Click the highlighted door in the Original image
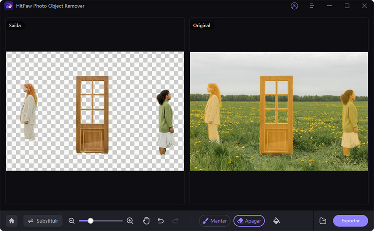 [x=276, y=115]
